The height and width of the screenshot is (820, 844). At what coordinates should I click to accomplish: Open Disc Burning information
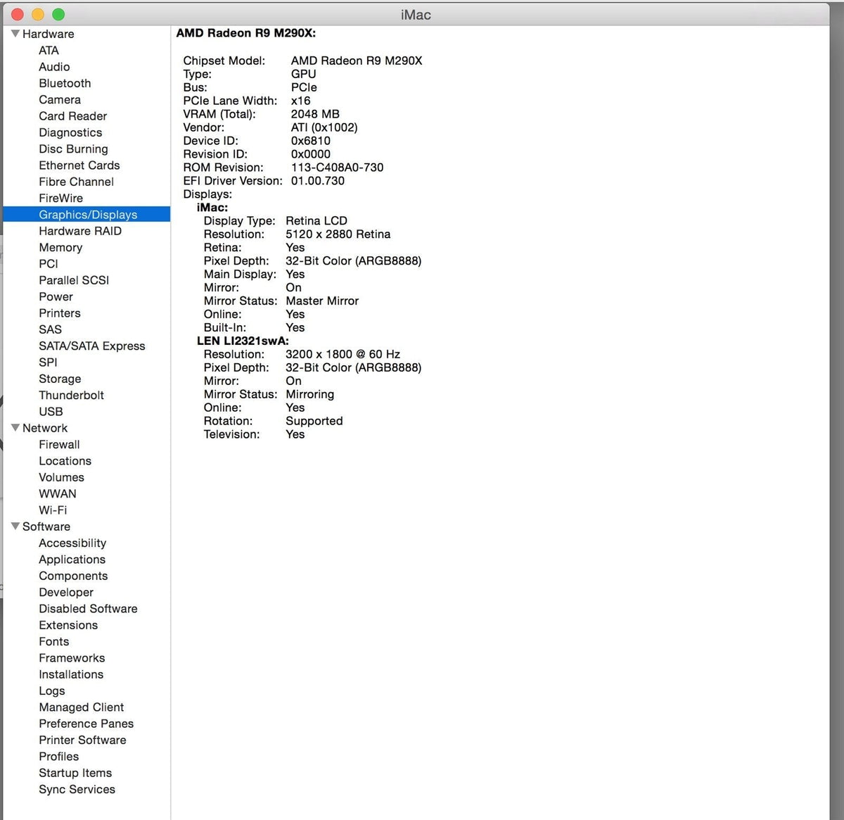[73, 149]
